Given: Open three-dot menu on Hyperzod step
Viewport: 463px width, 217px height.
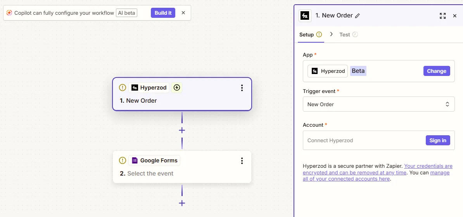Looking at the screenshot, I should [x=242, y=88].
